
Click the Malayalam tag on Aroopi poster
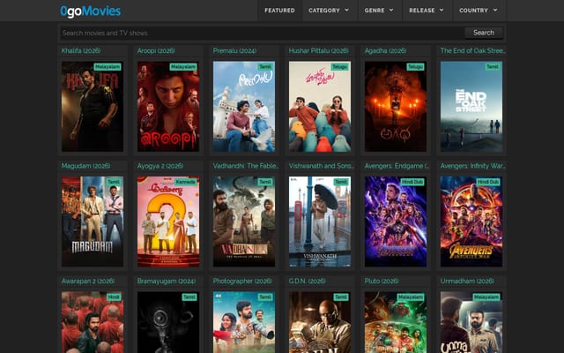click(x=183, y=67)
